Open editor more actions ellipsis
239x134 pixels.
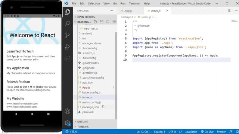236,10
